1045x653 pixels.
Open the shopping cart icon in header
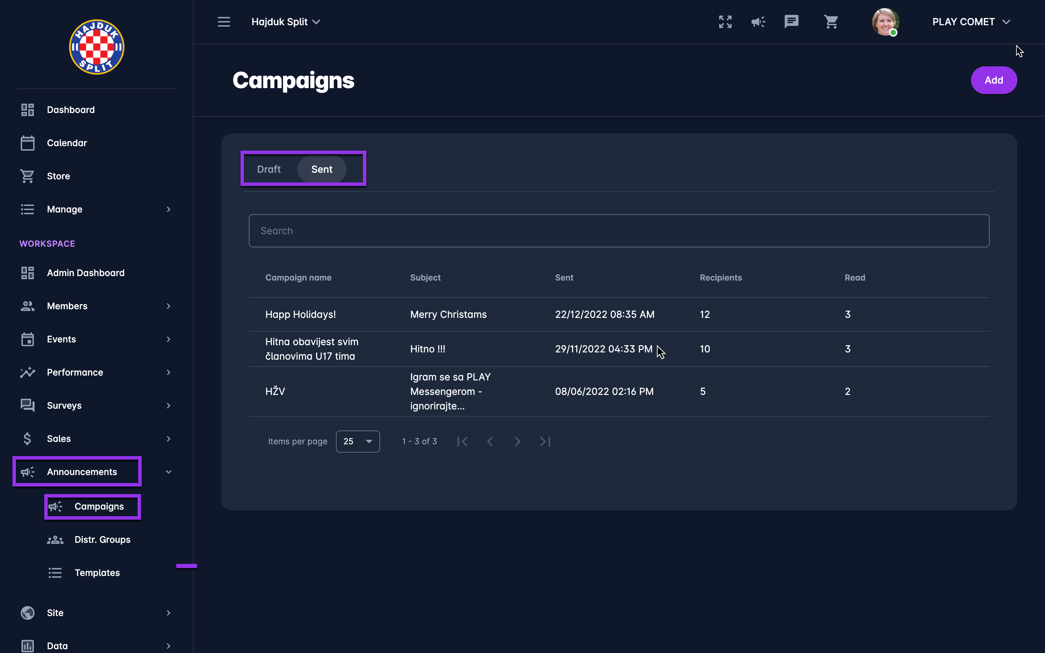[831, 21]
